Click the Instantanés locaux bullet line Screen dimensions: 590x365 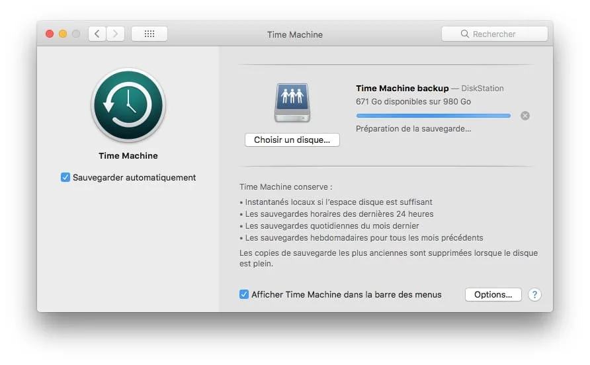point(336,202)
